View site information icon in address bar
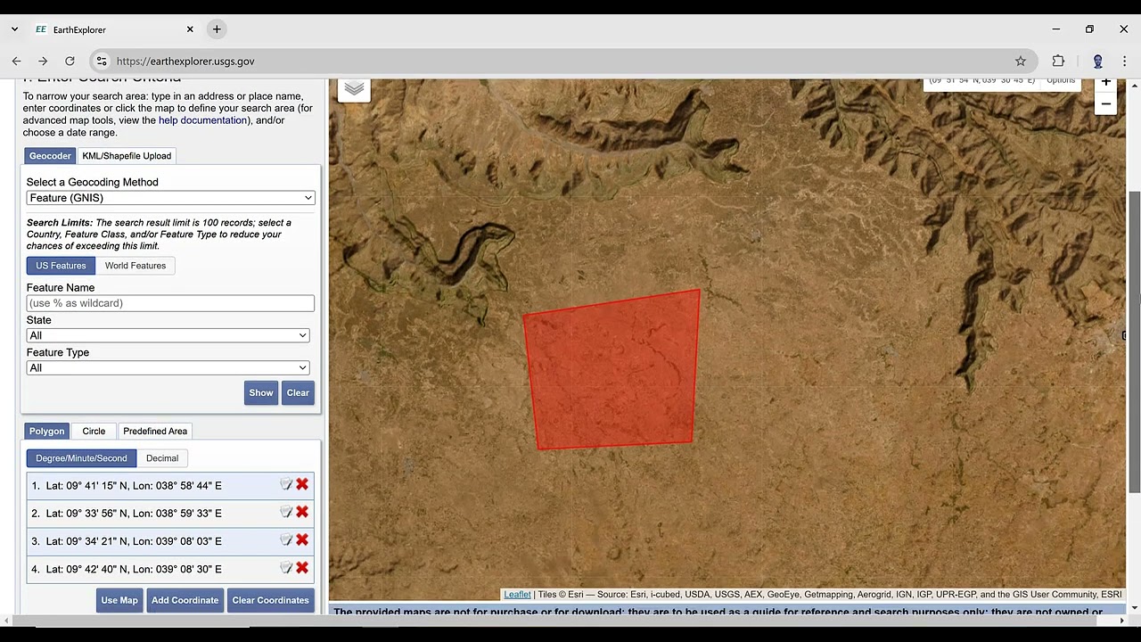Screen dimensions: 1141x642 (x=102, y=61)
